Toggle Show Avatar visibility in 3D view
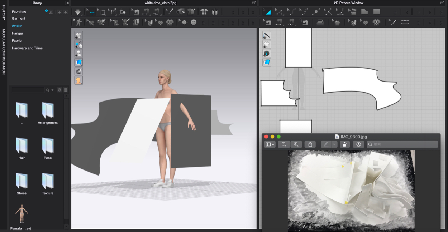This screenshot has height=232, width=448. 78,54
